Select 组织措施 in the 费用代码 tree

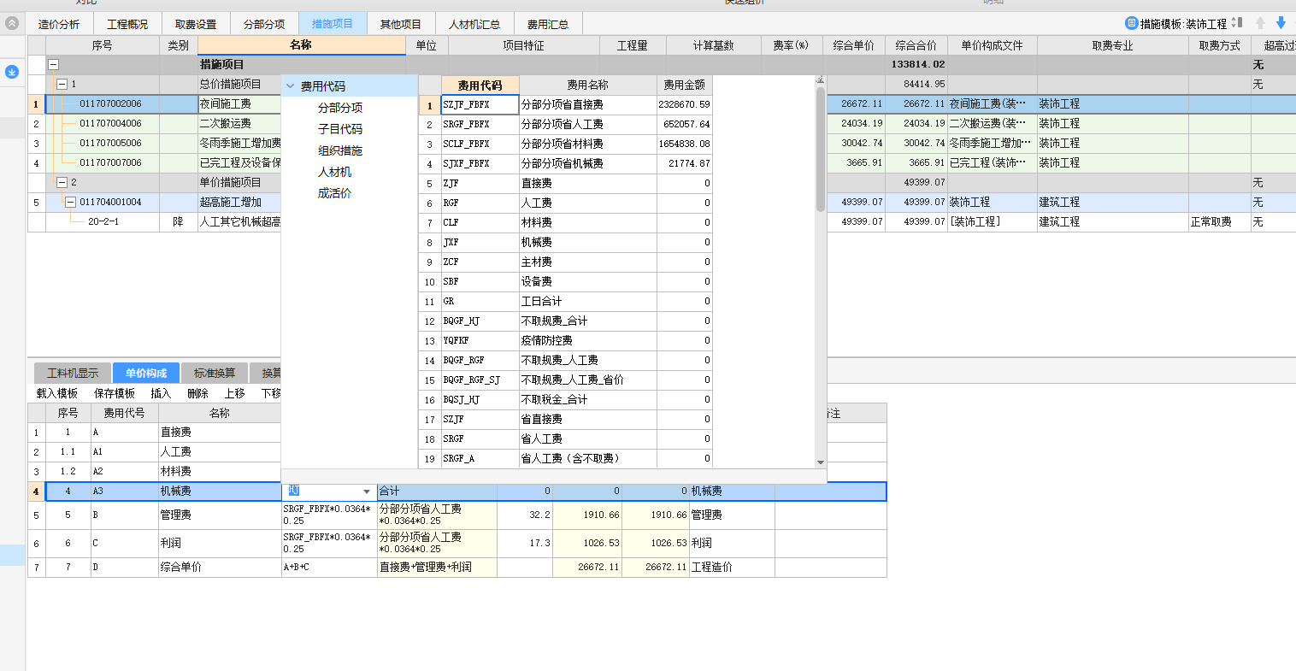tap(340, 150)
